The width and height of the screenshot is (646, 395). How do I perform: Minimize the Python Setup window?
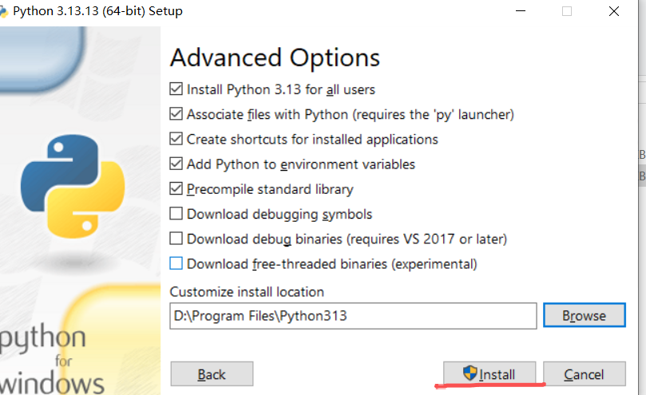point(521,11)
